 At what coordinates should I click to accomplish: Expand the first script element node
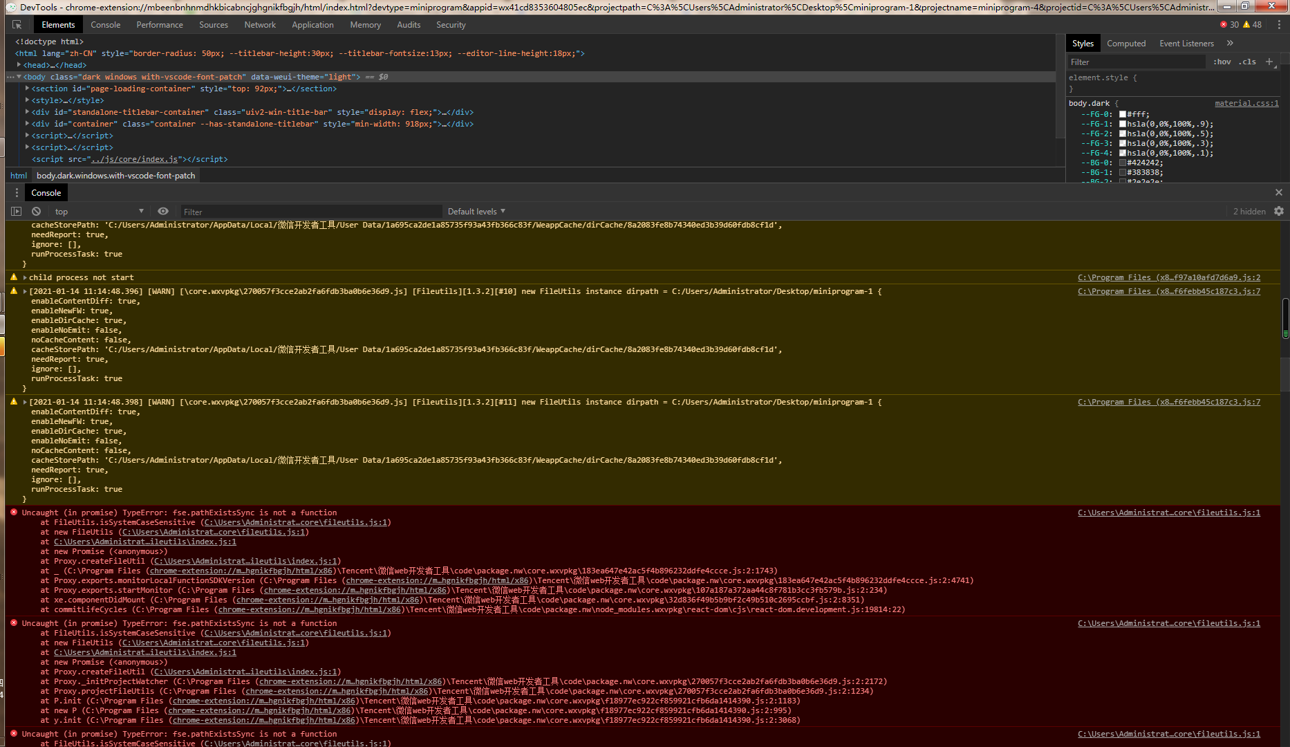[27, 136]
